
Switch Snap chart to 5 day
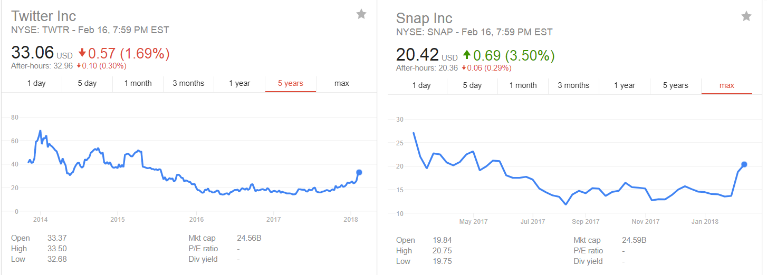[x=472, y=85]
